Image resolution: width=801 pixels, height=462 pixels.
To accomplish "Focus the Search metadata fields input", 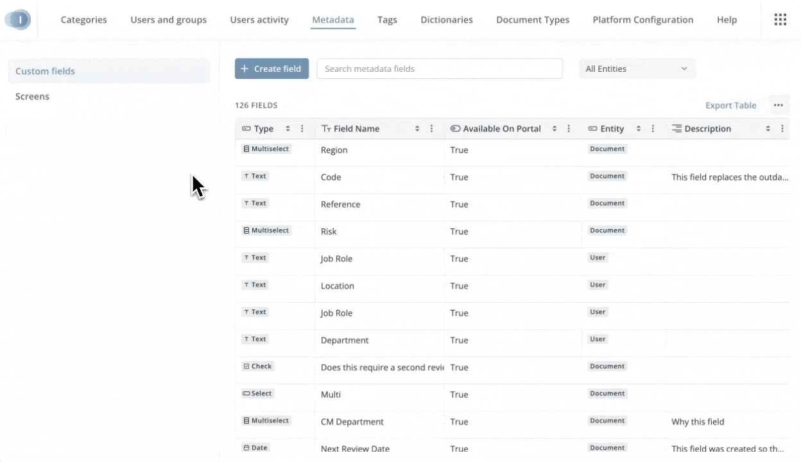I will 440,69.
